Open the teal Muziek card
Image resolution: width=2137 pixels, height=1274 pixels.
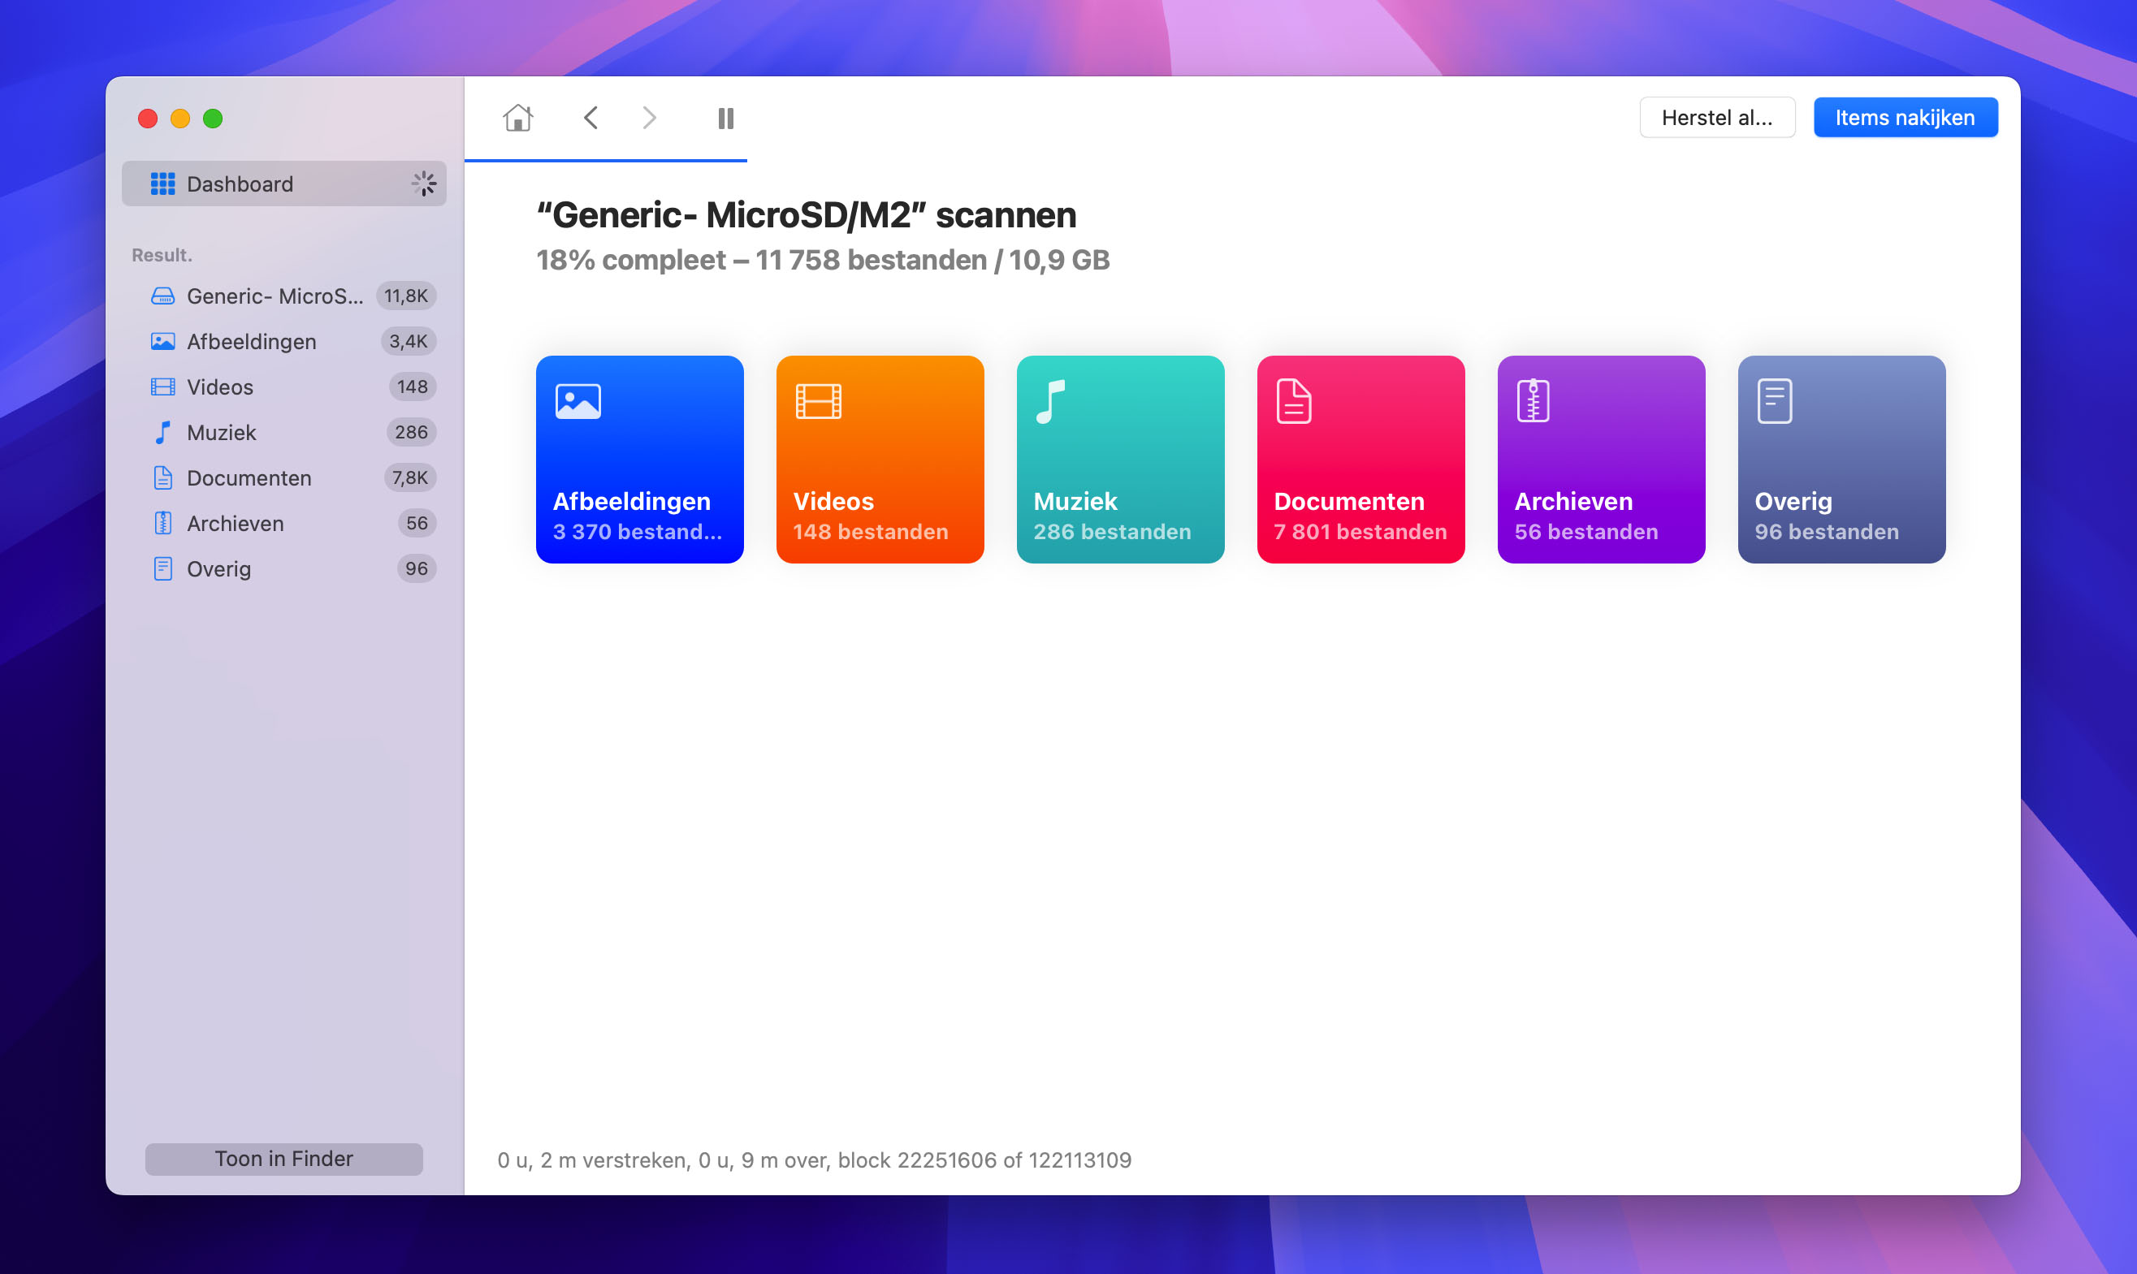[x=1120, y=460]
